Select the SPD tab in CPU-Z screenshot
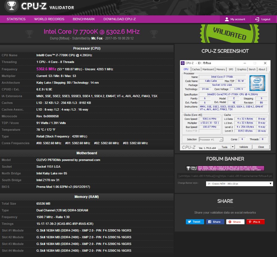This screenshot has height=257, width=277. (231, 69)
